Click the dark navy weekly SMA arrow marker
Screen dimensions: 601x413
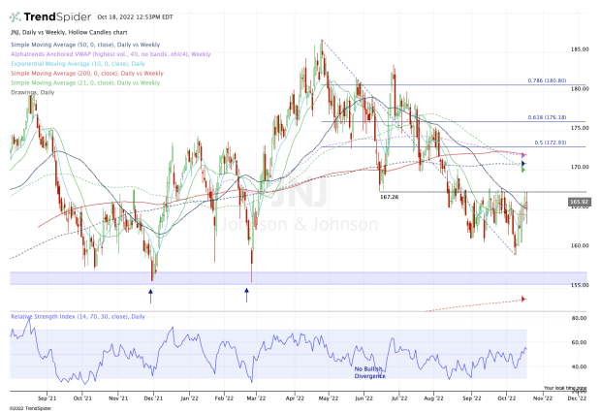[x=523, y=164]
